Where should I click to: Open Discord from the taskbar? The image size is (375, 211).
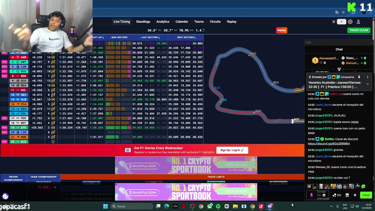point(270,206)
